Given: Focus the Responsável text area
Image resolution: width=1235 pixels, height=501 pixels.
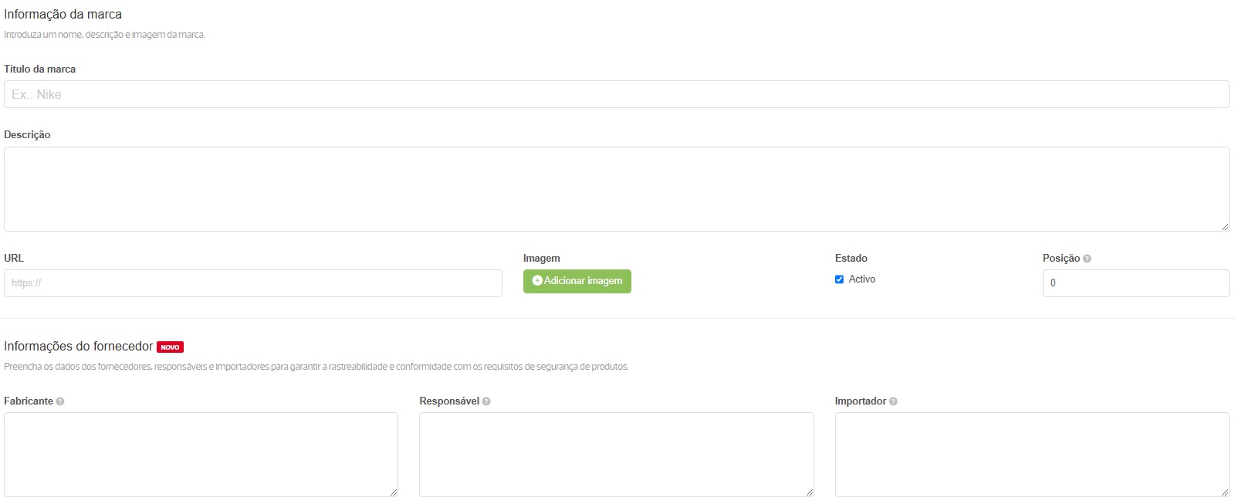Looking at the screenshot, I should pyautogui.click(x=616, y=454).
